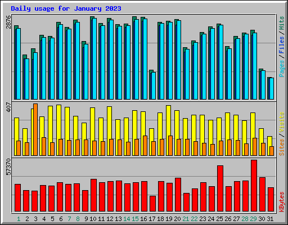Click day label '25' on the x-axis
Viewport: 288px width, 225px height.
click(219, 219)
